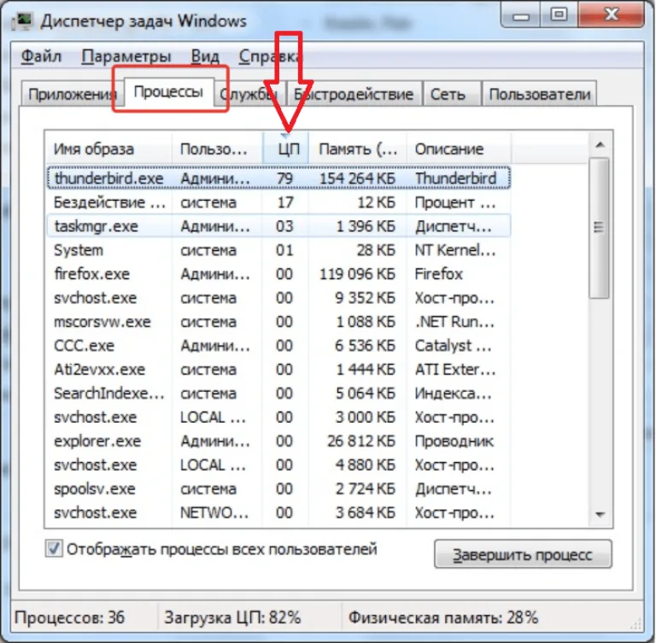656x643 pixels.
Task: Switch to the Пользователи tab
Action: pyautogui.click(x=539, y=94)
